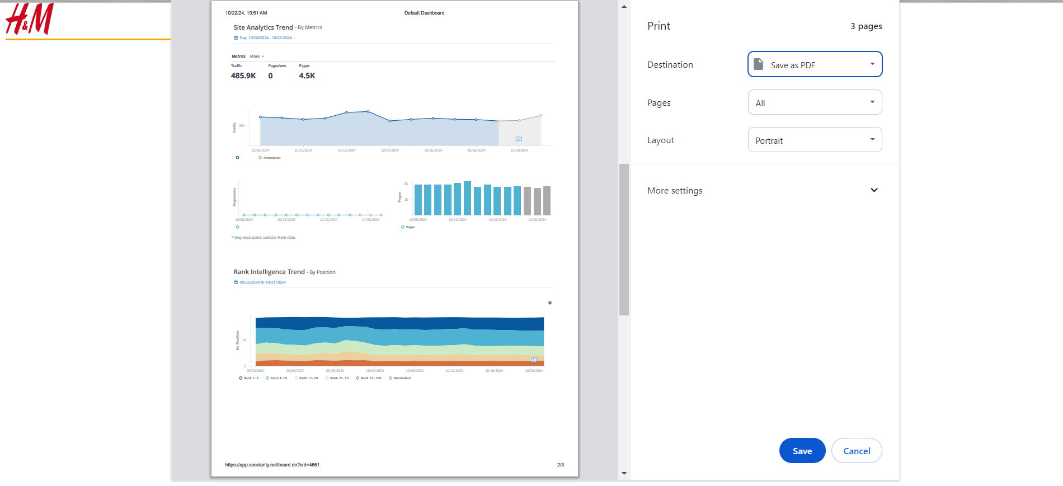Open the Layout dropdown set to Portrait
Viewport: 1063px width, 486px height.
click(815, 140)
